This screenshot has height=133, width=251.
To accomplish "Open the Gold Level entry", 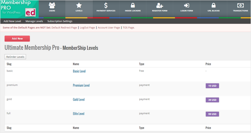I will point(79,99).
